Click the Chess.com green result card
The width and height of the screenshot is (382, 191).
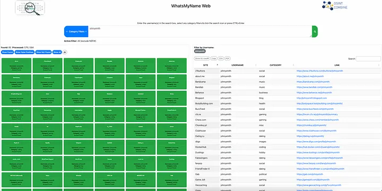click(x=79, y=65)
